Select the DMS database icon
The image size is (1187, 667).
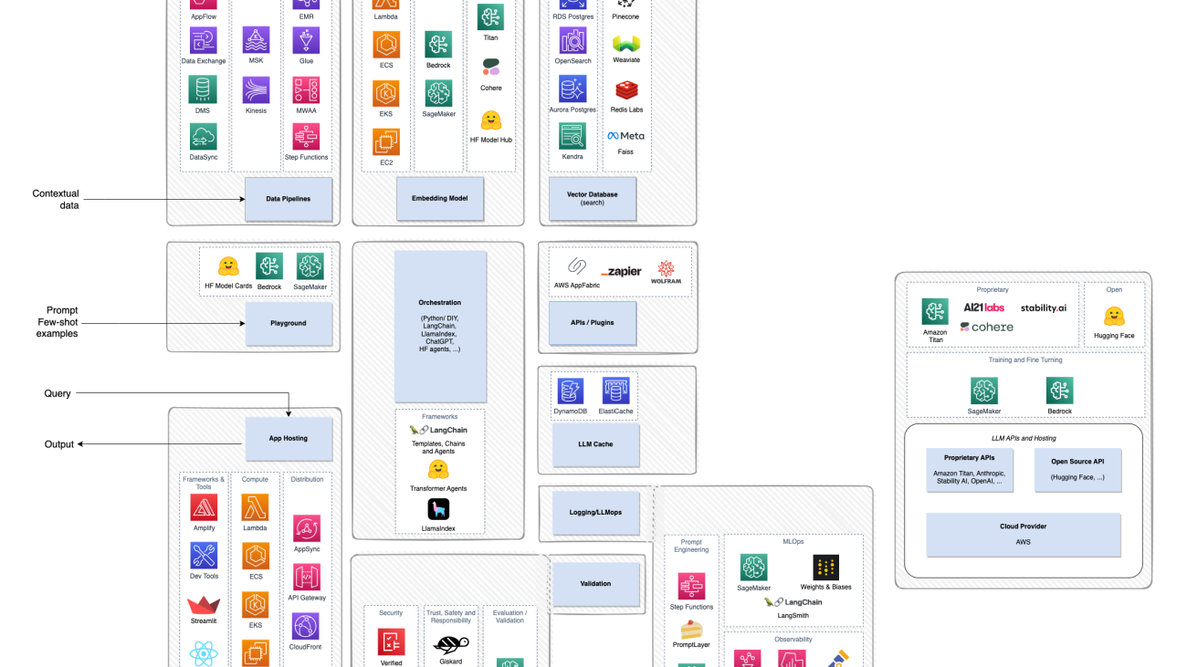coord(203,89)
